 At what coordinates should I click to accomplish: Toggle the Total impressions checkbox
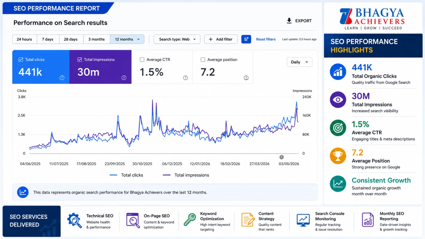click(x=80, y=60)
